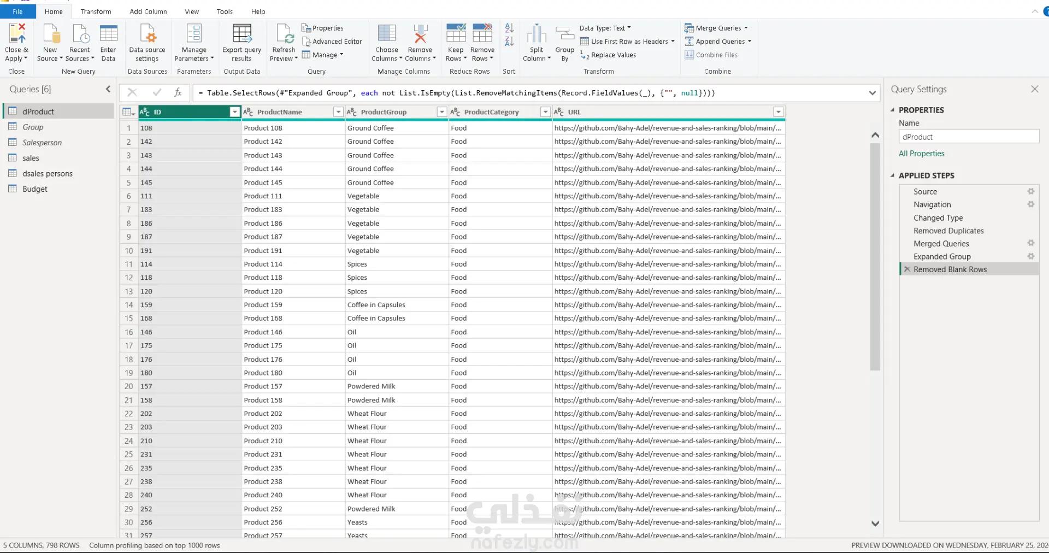The image size is (1049, 553).
Task: Select the Salesperson query
Action: pyautogui.click(x=58, y=143)
